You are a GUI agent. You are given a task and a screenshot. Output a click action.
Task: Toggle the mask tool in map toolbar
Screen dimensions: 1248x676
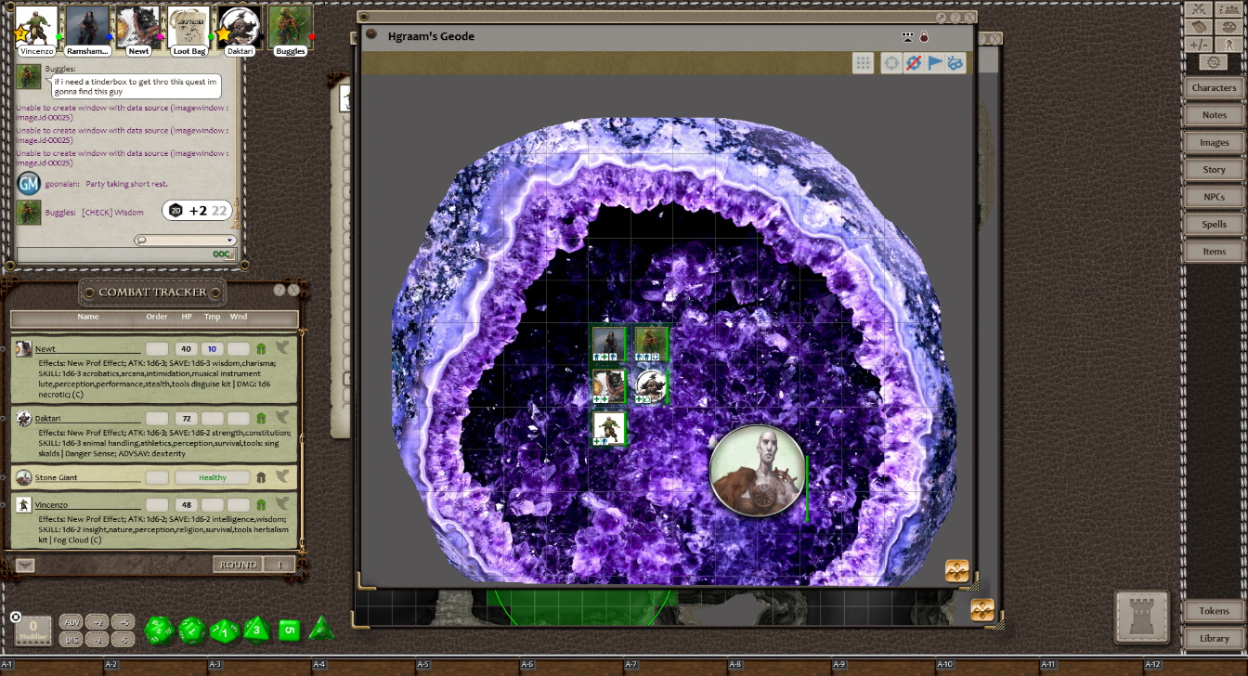(x=955, y=63)
